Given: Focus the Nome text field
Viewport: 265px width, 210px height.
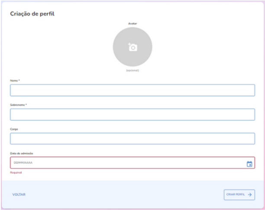Looking at the screenshot, I should point(132,90).
